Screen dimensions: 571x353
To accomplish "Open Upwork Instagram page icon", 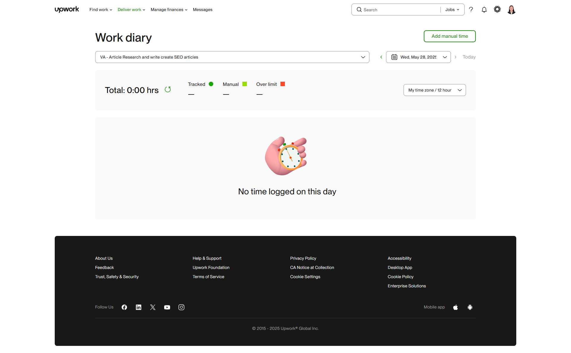I will tap(181, 307).
